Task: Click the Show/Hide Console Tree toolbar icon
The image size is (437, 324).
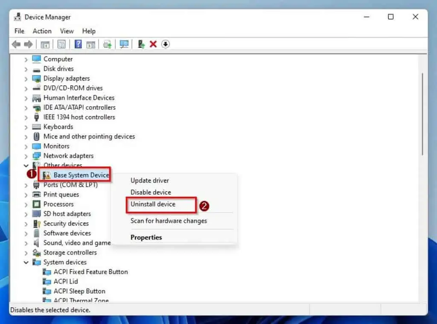Action: (45, 44)
